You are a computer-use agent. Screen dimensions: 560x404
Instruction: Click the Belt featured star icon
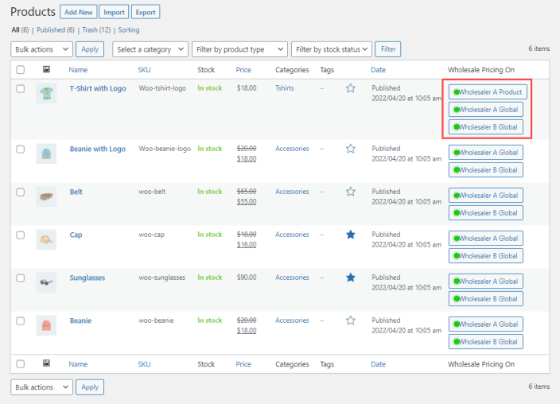tap(351, 192)
